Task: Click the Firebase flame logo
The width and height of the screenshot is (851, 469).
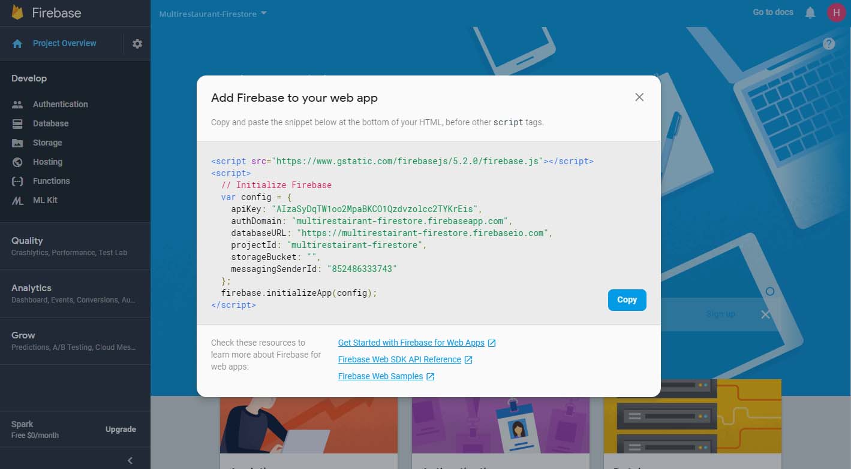Action: [x=17, y=13]
